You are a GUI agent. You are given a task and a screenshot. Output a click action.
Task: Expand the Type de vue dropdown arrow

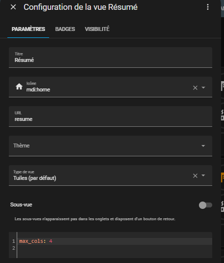click(x=203, y=175)
